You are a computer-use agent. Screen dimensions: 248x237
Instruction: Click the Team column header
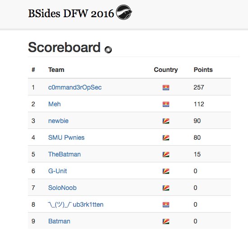(56, 70)
